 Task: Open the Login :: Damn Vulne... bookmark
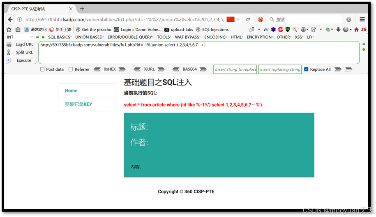point(138,30)
